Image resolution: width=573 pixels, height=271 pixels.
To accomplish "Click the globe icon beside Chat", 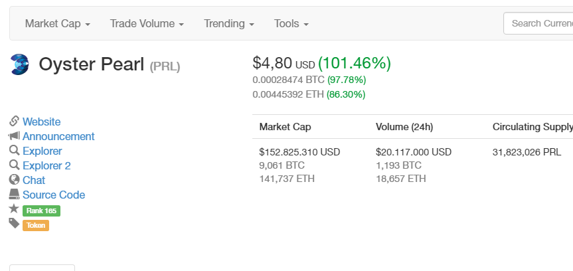I will [x=14, y=180].
